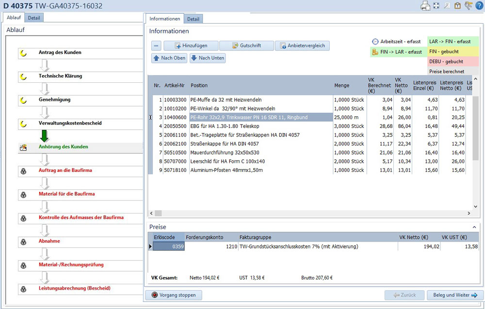
Task: Click the printer icon in the title bar
Action: tap(425, 5)
